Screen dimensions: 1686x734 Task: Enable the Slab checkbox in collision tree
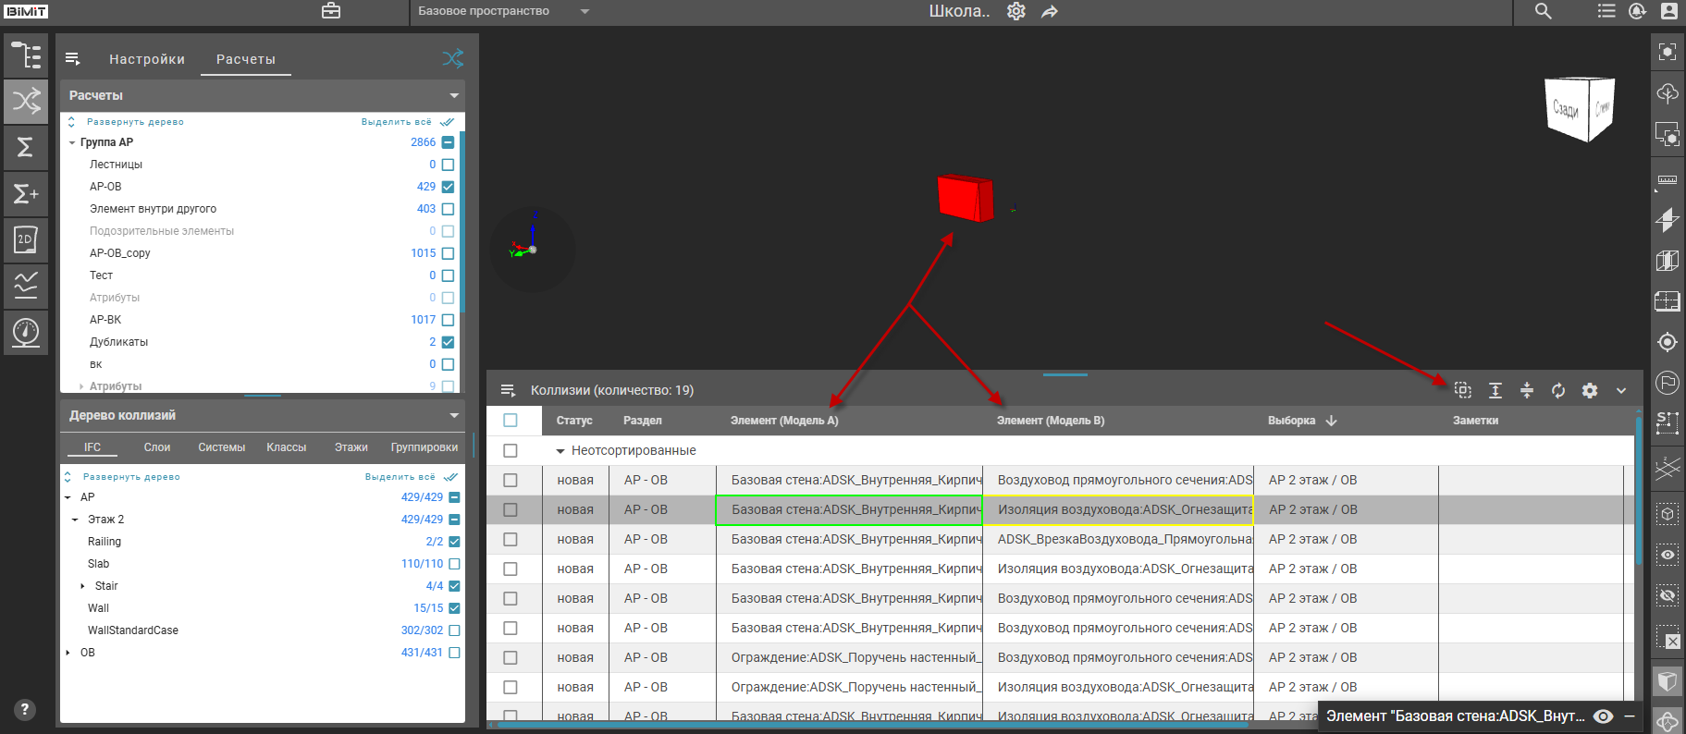point(454,564)
